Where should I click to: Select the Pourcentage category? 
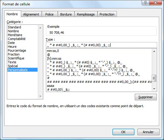(17, 50)
